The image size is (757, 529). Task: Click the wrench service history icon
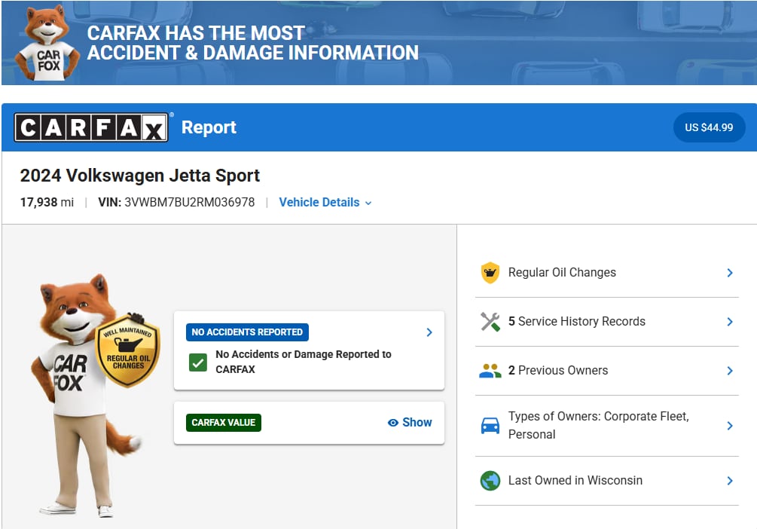pos(490,322)
